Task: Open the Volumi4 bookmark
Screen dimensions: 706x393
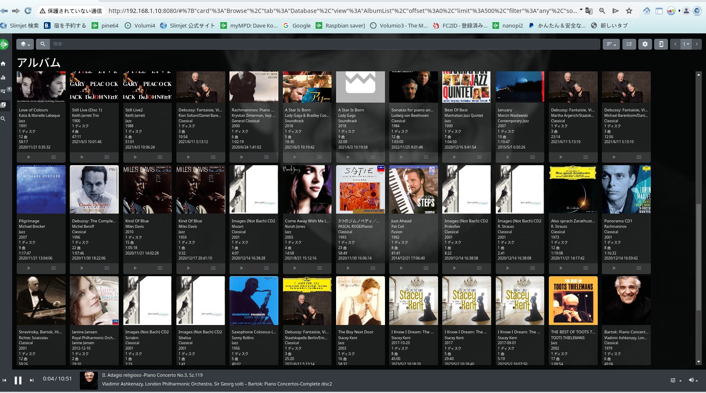Action: (x=140, y=25)
